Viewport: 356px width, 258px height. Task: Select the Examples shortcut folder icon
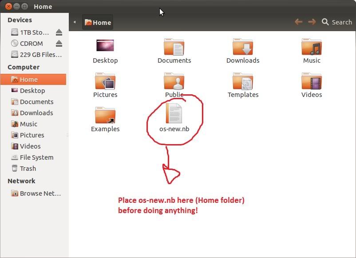pyautogui.click(x=105, y=115)
